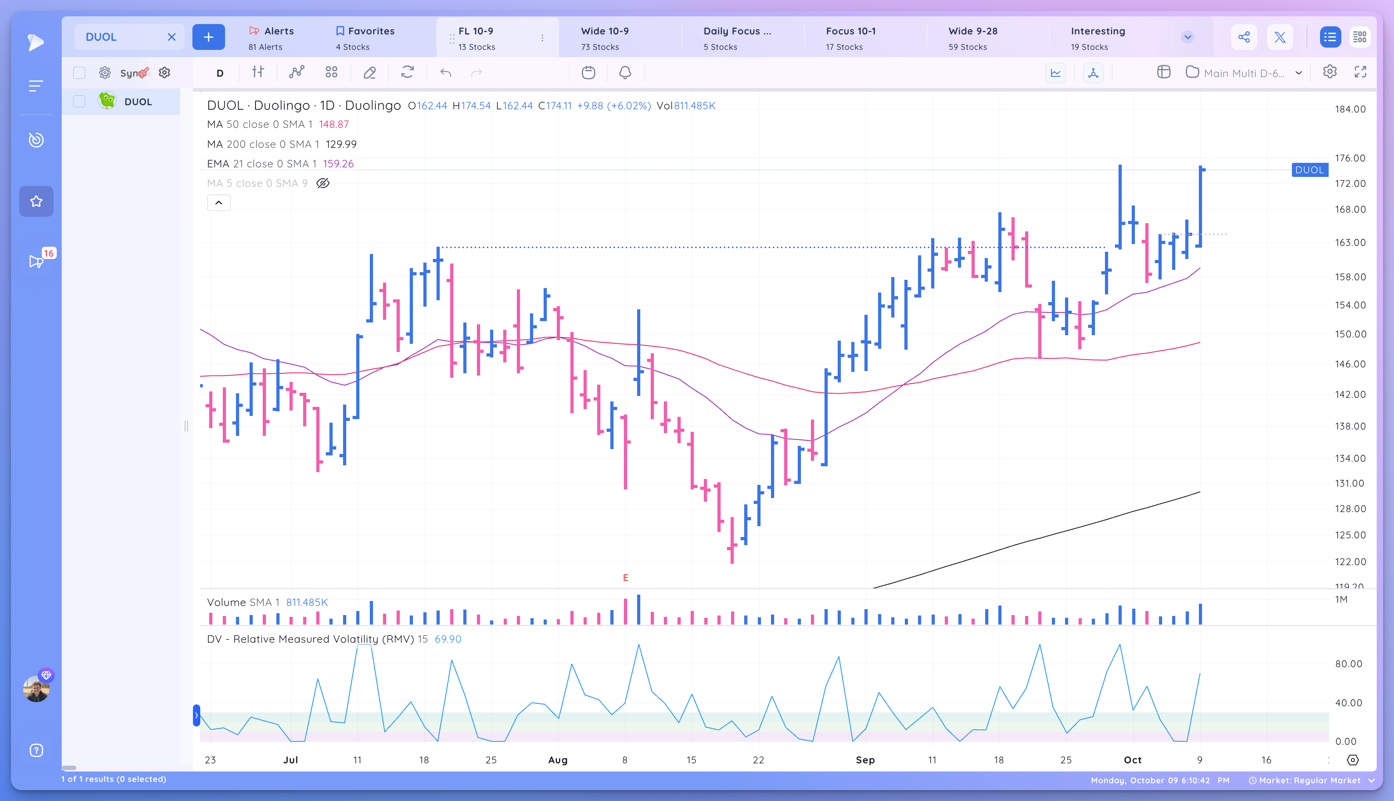Viewport: 1394px width, 801px height.
Task: Tick the DUOL row checkbox
Action: click(x=79, y=102)
